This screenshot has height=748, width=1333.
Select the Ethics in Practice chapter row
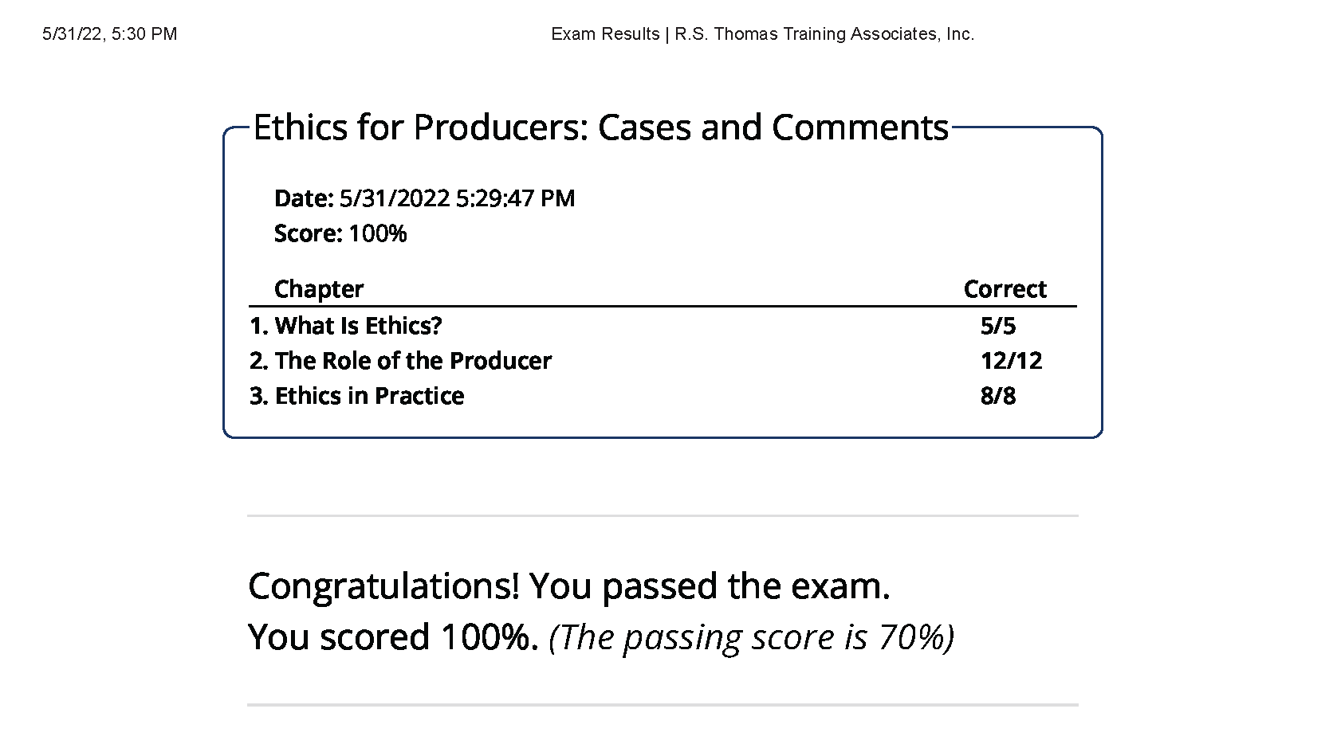coord(663,396)
